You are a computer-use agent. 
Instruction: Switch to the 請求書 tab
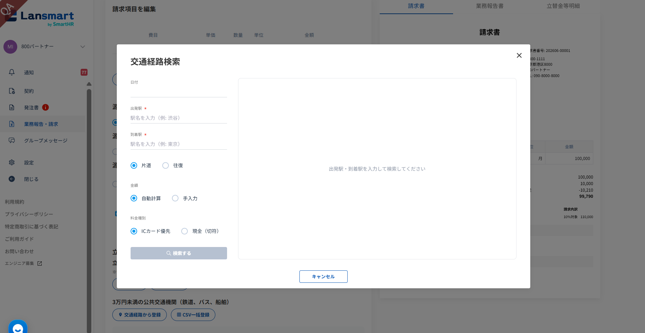coord(416,6)
